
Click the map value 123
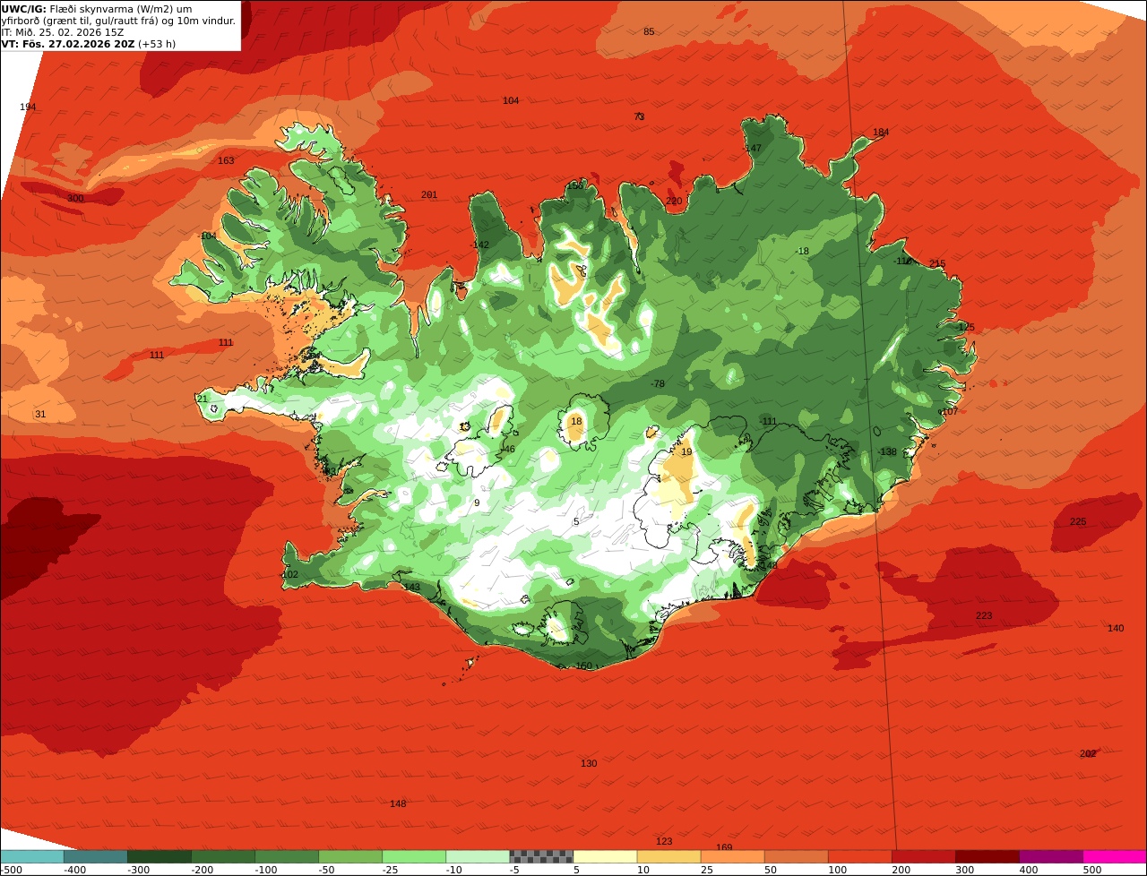[664, 841]
